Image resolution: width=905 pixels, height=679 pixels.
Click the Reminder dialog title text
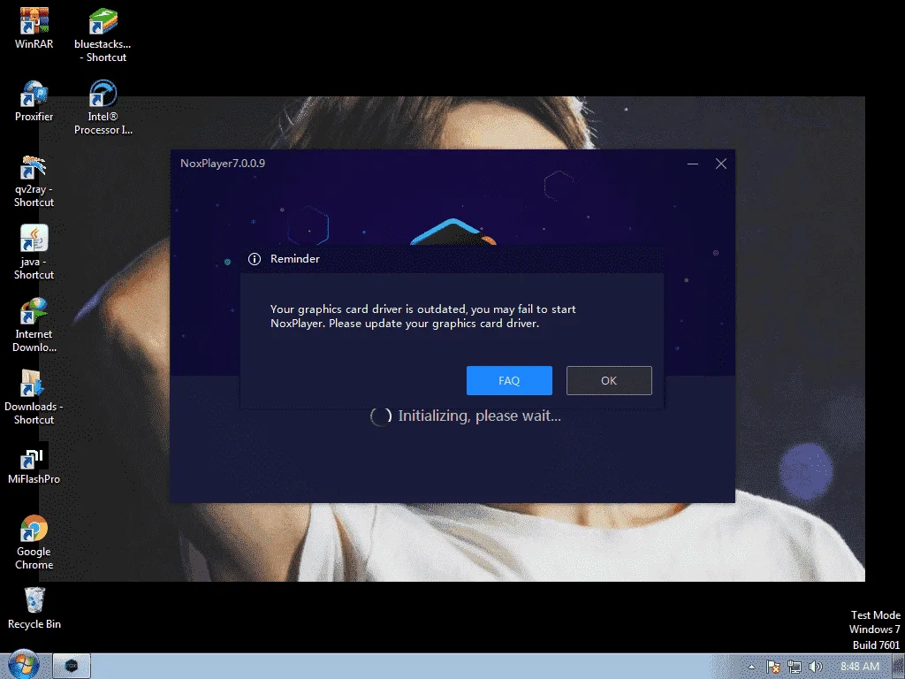click(295, 259)
